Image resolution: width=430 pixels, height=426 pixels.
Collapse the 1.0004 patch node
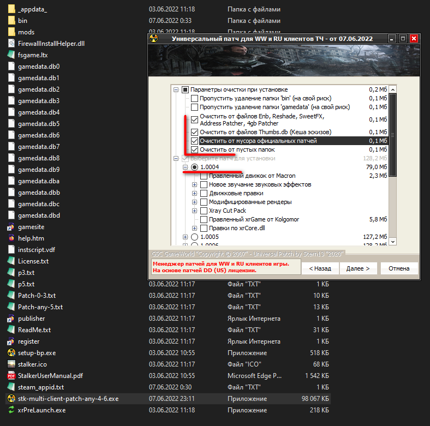click(186, 167)
